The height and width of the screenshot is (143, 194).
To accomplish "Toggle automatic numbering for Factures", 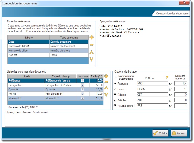I will 115,84.
